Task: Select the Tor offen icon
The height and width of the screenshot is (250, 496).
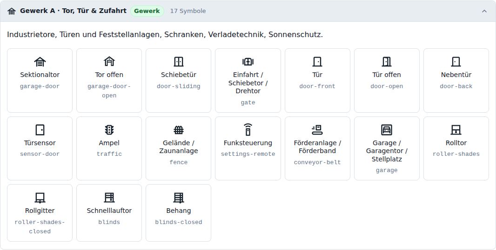Action: 109,62
